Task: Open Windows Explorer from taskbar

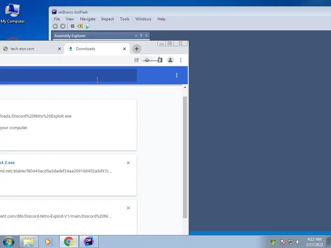Action: point(29,242)
